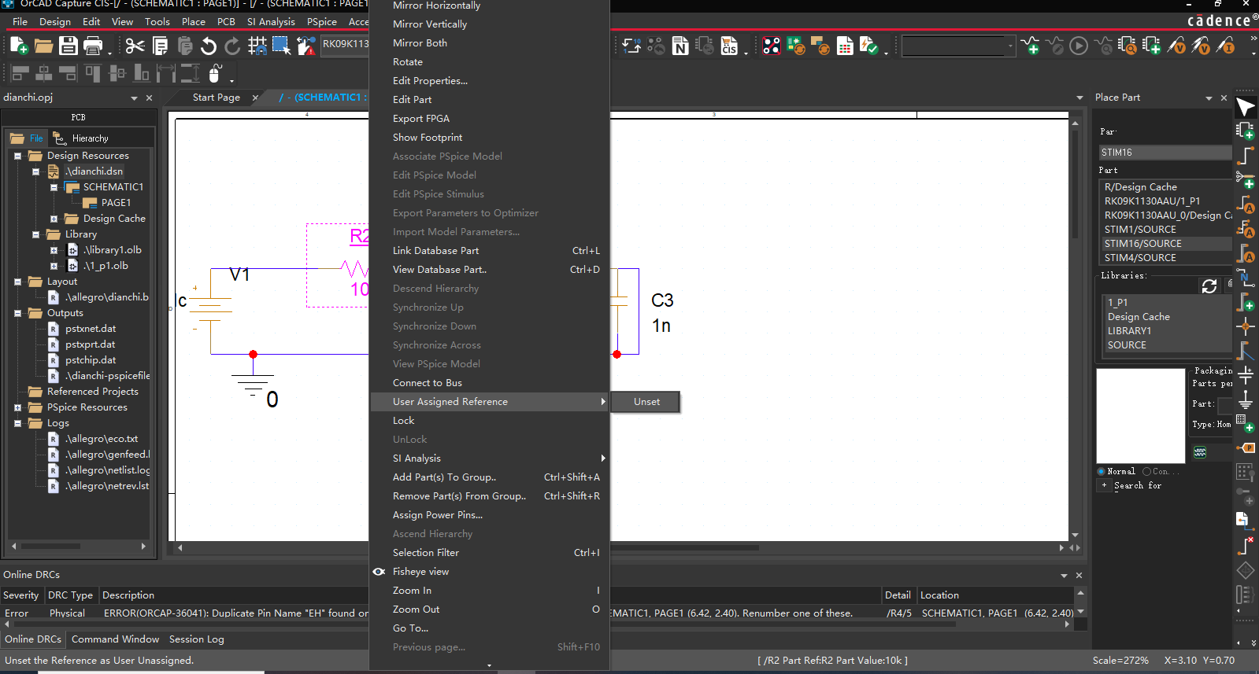Click the Cut scissors icon
Viewport: 1259px width, 674px height.
135,46
